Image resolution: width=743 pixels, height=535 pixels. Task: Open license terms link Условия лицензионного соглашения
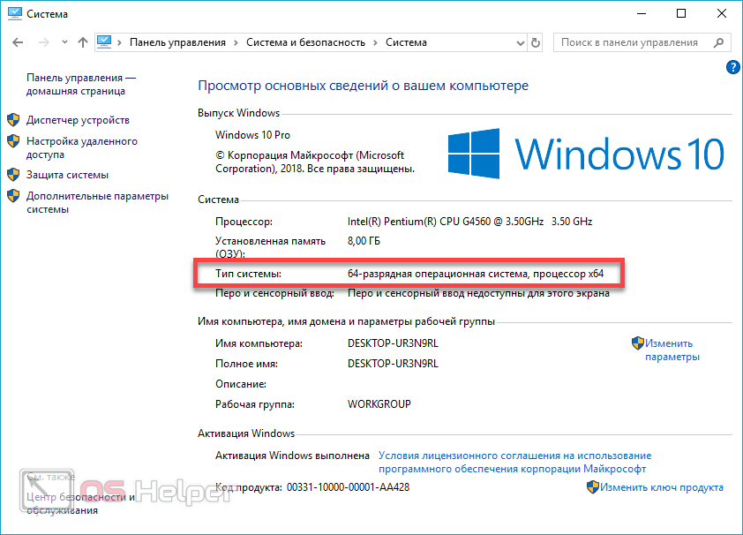[514, 462]
